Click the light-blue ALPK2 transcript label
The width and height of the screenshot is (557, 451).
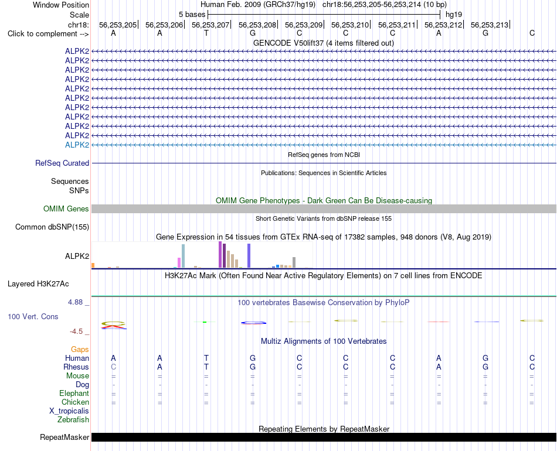tap(77, 145)
